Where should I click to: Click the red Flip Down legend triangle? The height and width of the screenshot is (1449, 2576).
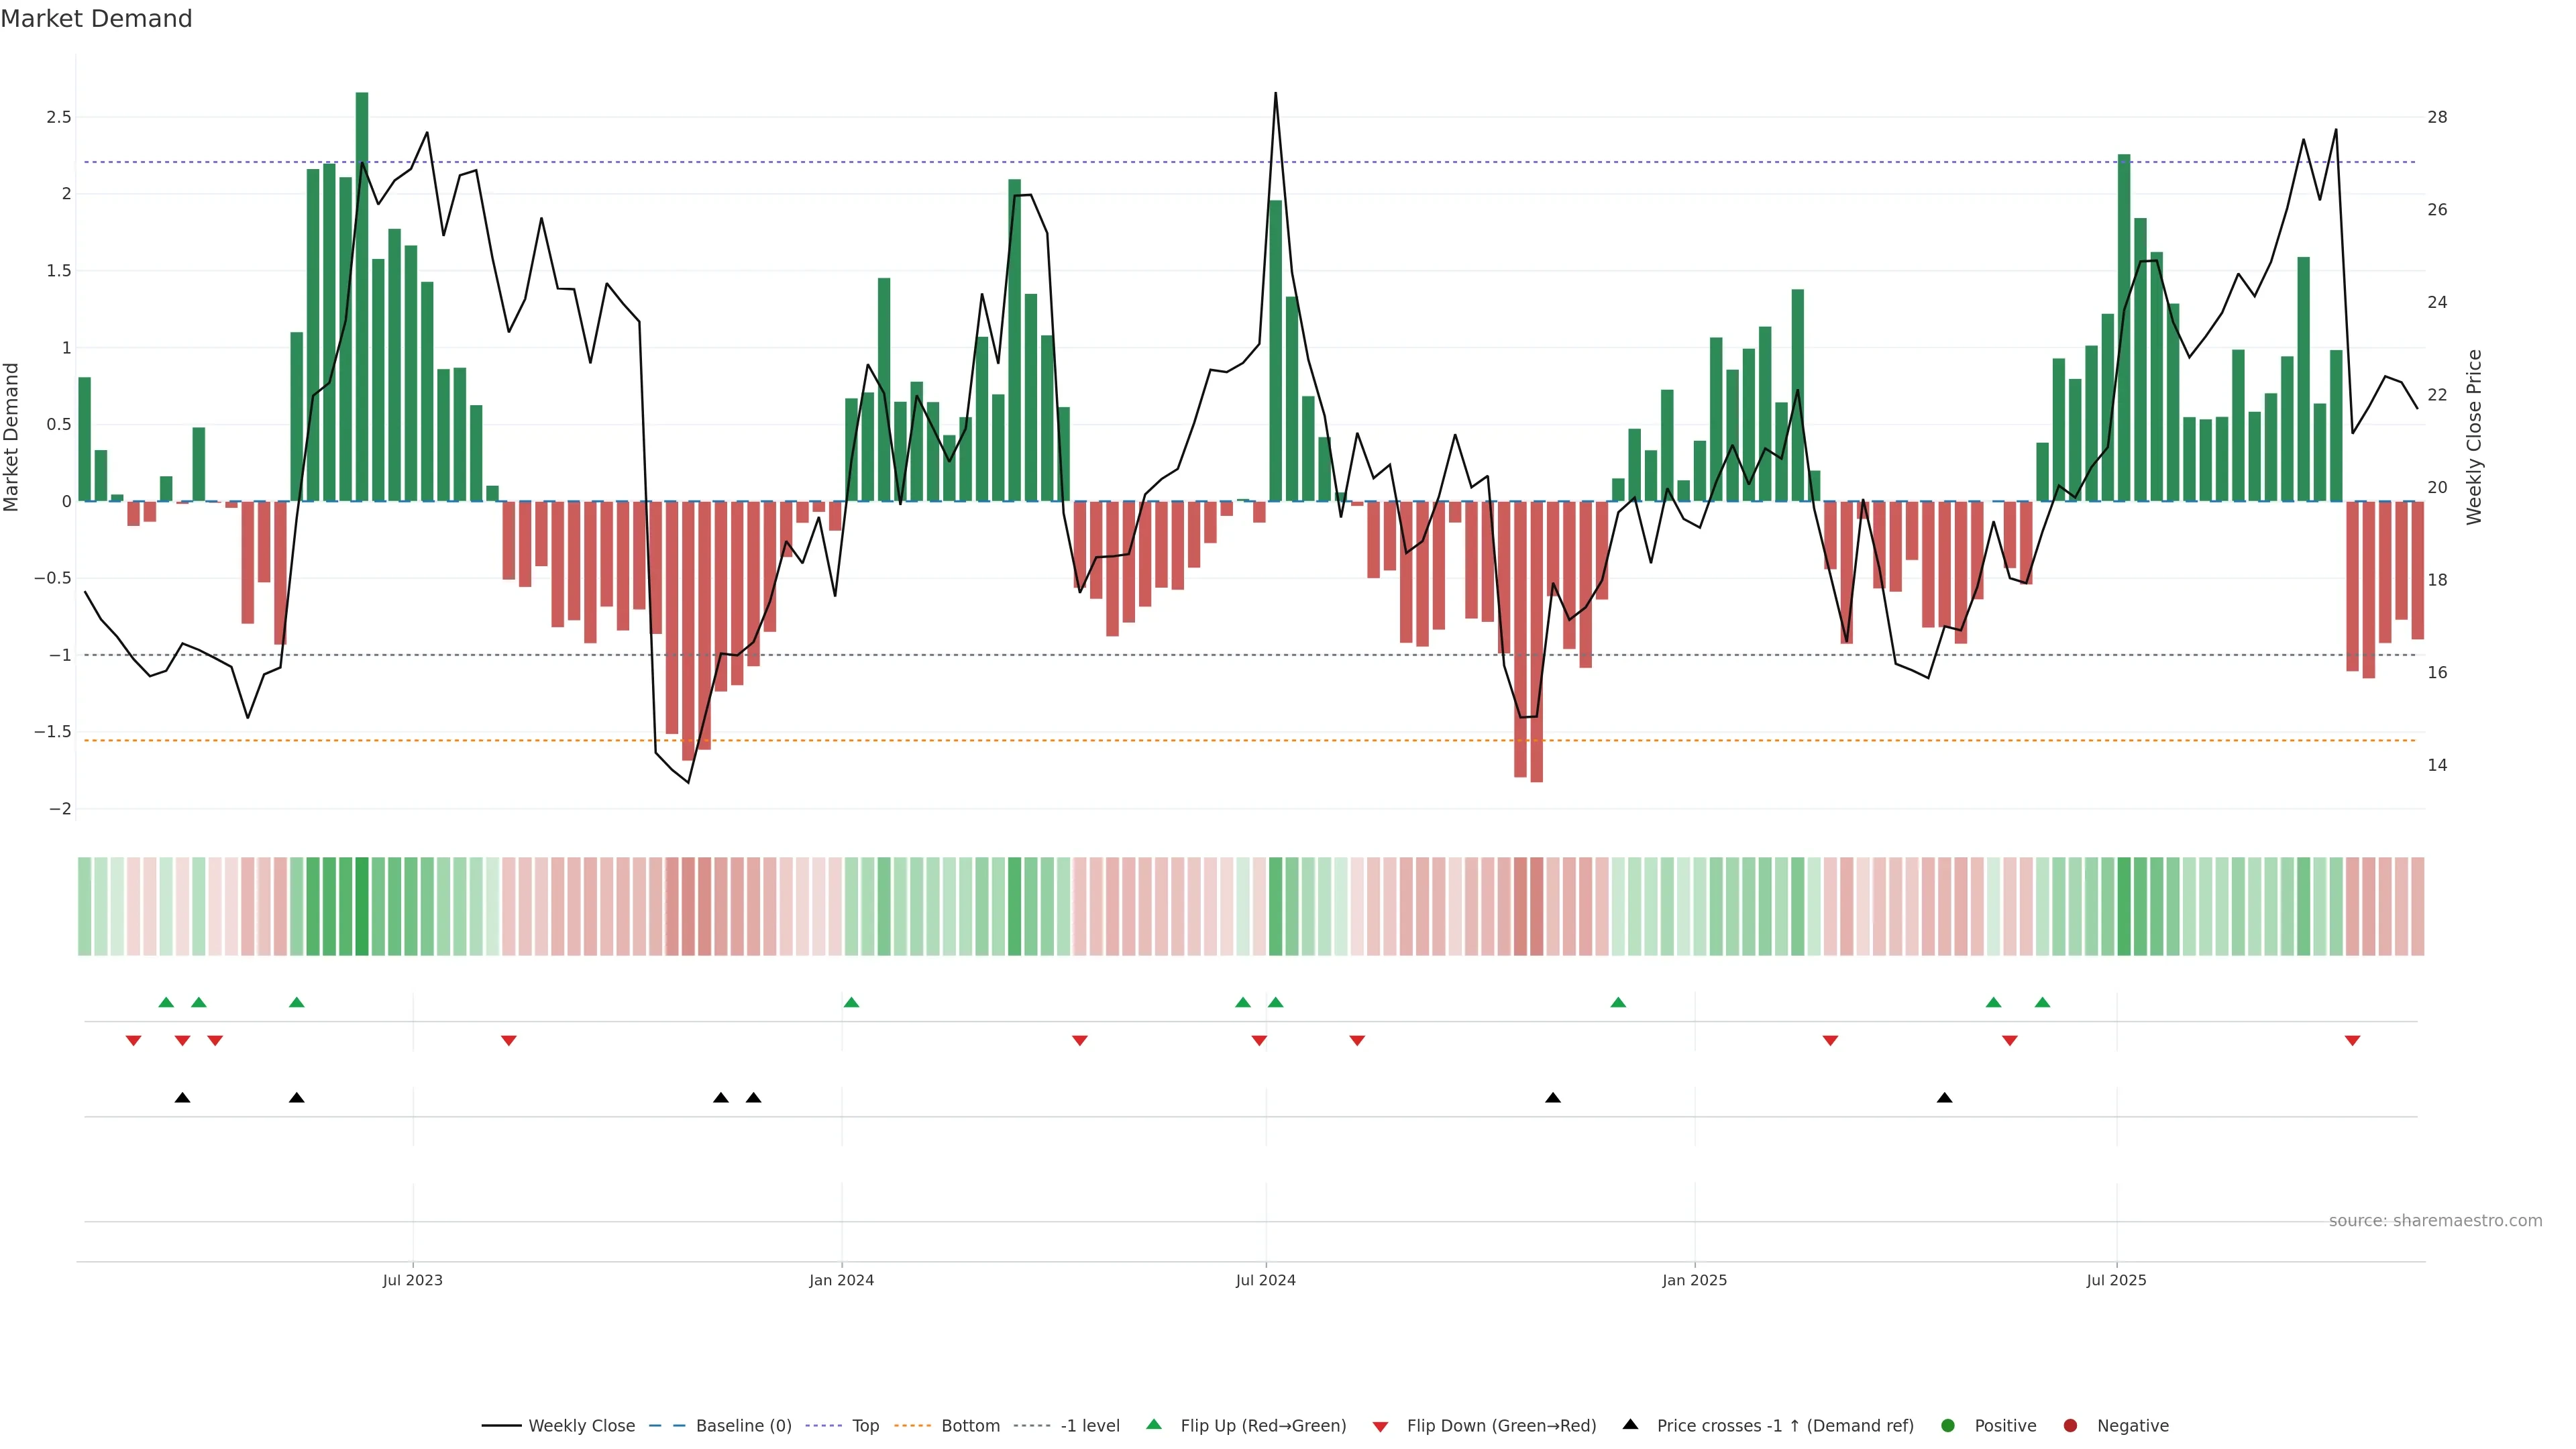[x=1380, y=1426]
